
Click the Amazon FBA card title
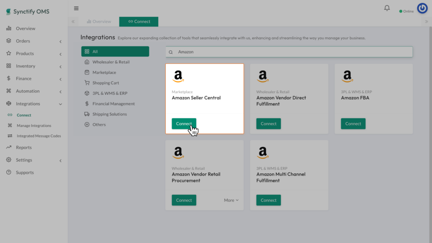tap(355, 98)
